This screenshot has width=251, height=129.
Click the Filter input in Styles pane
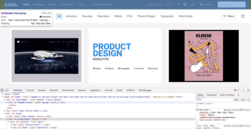[x=213, y=100]
